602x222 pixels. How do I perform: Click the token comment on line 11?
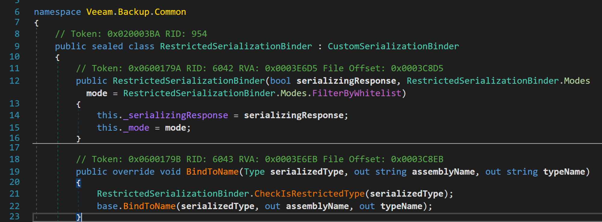click(260, 68)
